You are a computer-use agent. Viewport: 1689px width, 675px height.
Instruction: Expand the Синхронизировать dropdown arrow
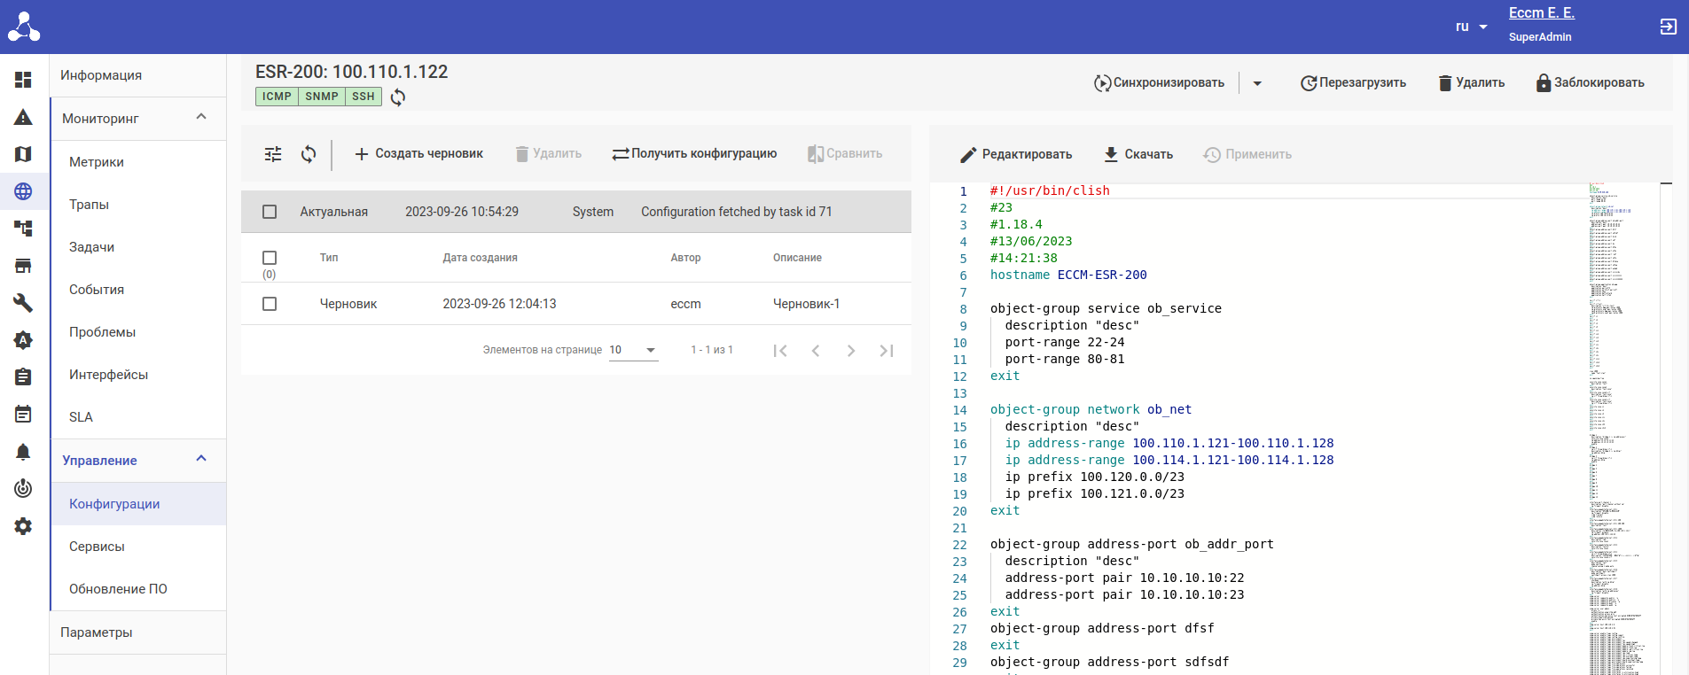1257,83
